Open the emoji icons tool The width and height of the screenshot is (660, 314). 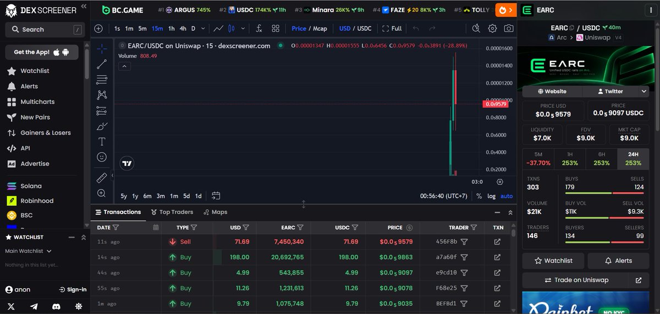pyautogui.click(x=102, y=157)
